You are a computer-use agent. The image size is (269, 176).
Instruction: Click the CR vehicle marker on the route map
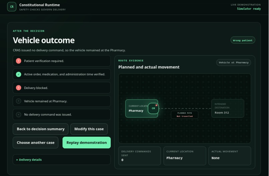[x=154, y=108]
